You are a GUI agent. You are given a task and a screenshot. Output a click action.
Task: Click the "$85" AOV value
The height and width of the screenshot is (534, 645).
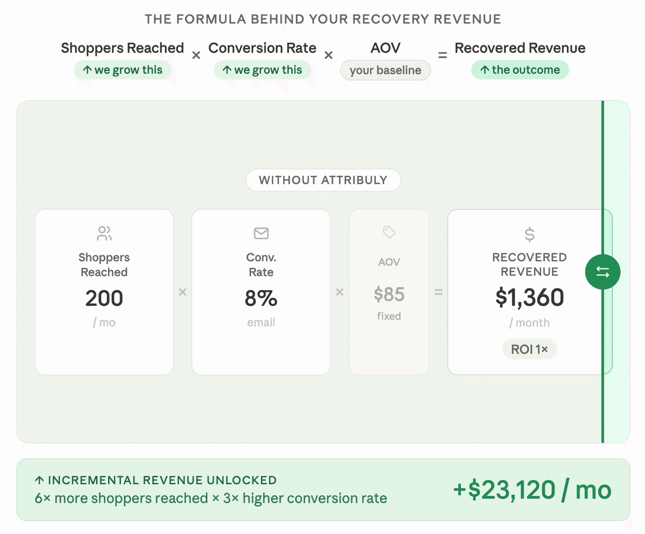click(389, 294)
